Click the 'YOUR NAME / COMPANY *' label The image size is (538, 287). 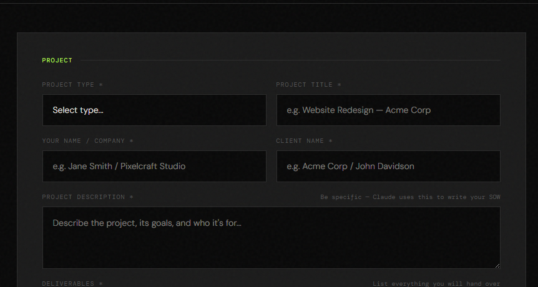coord(87,141)
